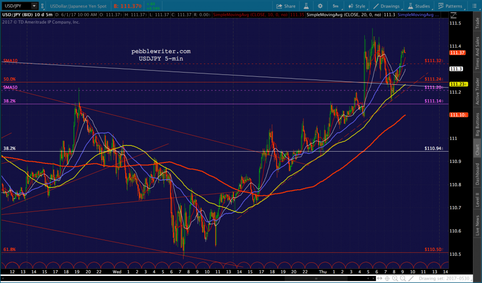Click the 61.8% Fibonacci level label
482x283 pixels.
coord(9,250)
